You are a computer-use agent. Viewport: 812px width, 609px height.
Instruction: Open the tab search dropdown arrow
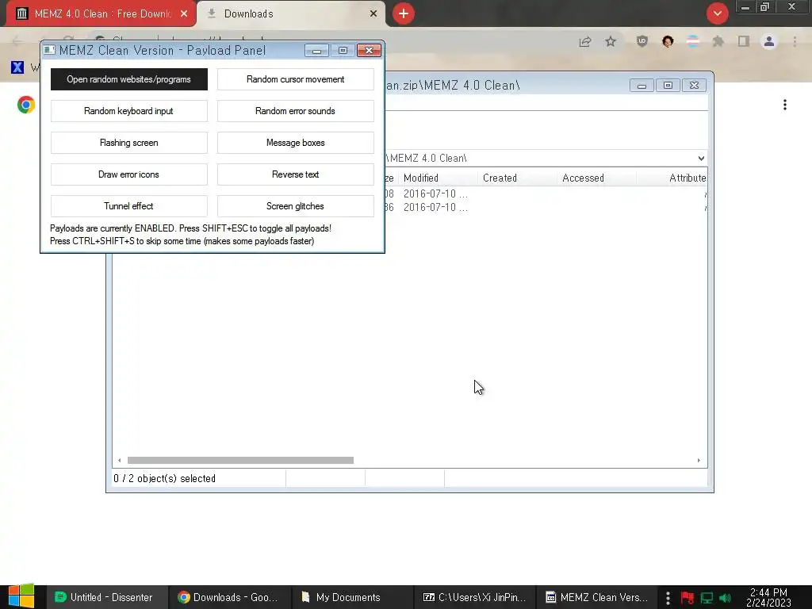(717, 13)
